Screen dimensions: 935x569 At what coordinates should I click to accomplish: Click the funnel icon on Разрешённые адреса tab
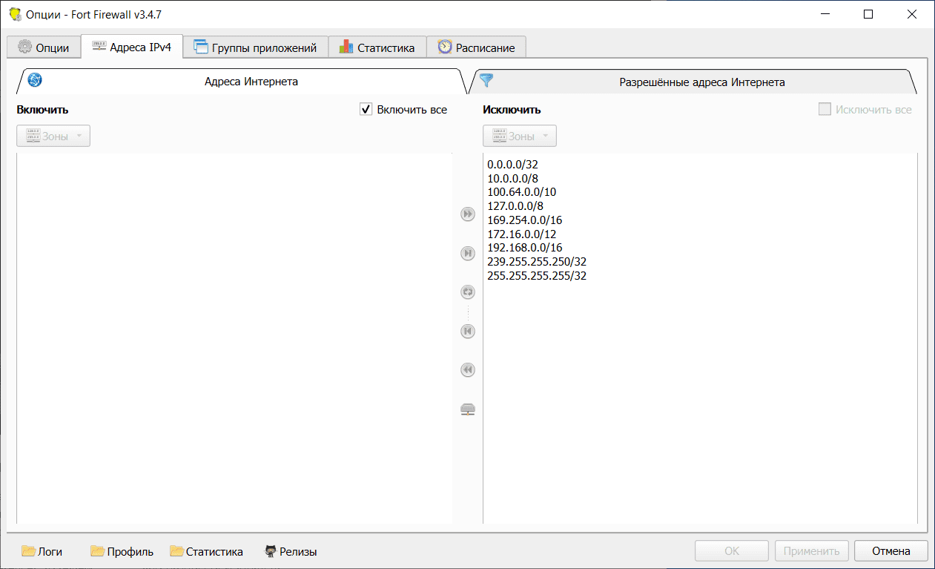tap(486, 81)
